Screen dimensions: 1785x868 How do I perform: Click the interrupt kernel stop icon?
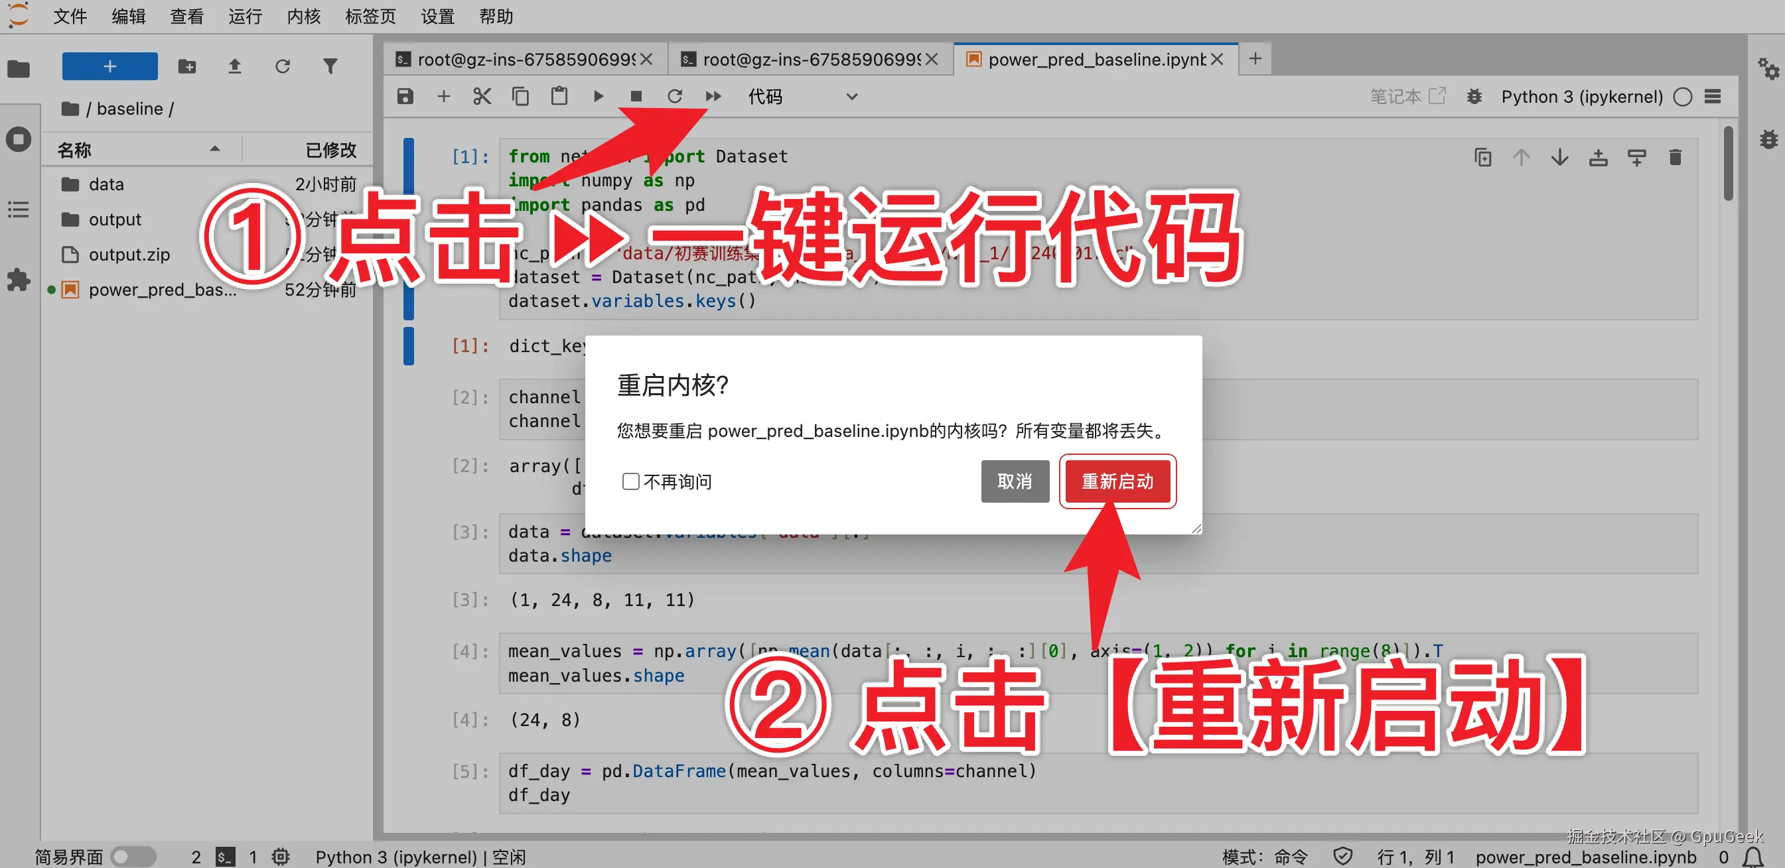pos(636,96)
